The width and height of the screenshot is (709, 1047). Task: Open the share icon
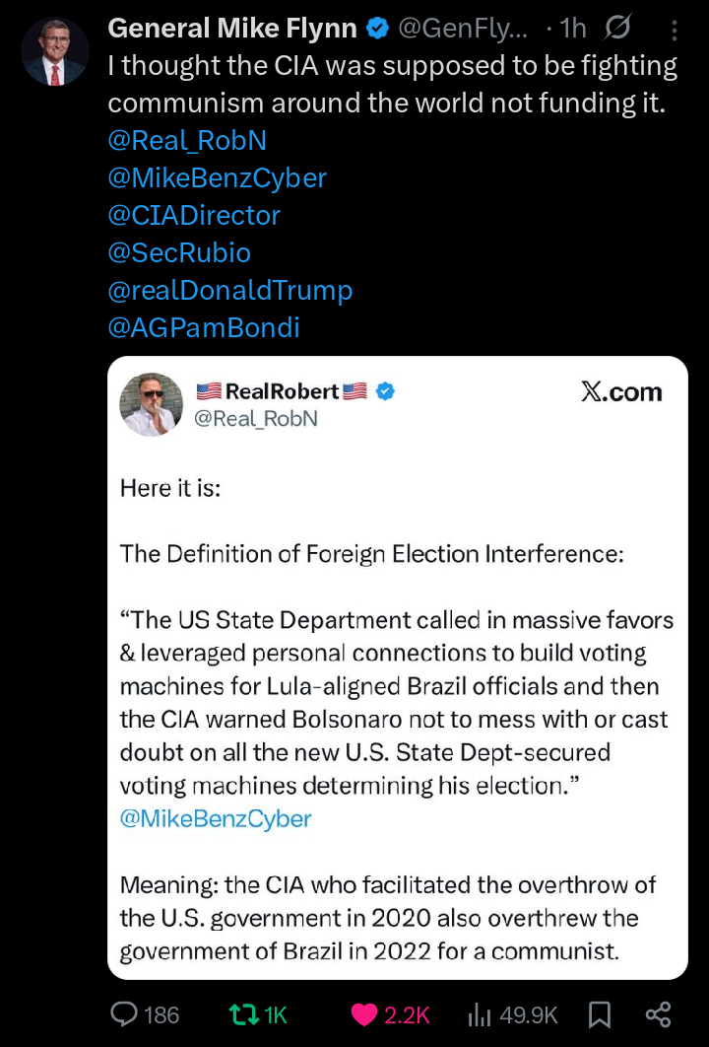point(657,1013)
